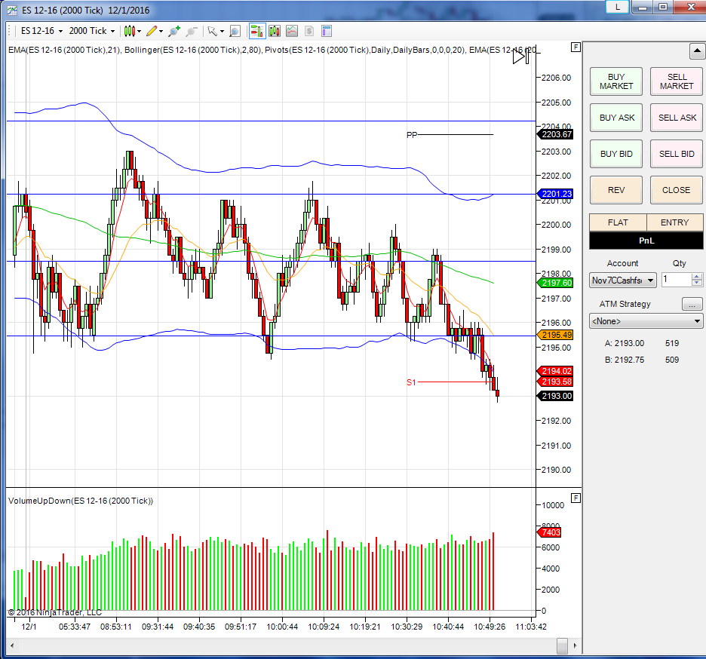The width and height of the screenshot is (706, 659).
Task: Click the 2203.67 PP price marker
Action: pyautogui.click(x=556, y=134)
